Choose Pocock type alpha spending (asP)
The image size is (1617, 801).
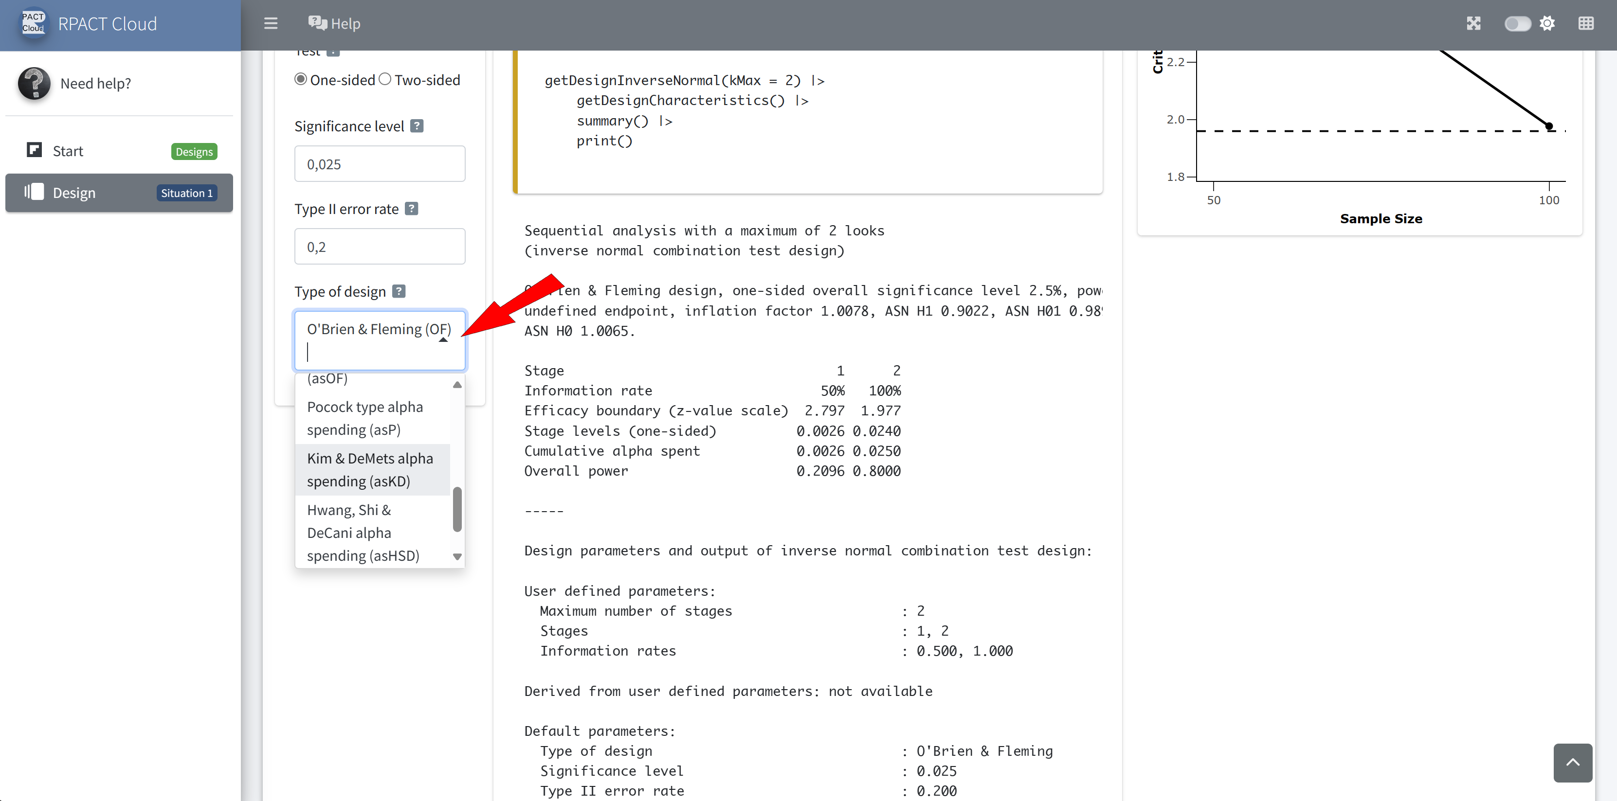tap(365, 418)
